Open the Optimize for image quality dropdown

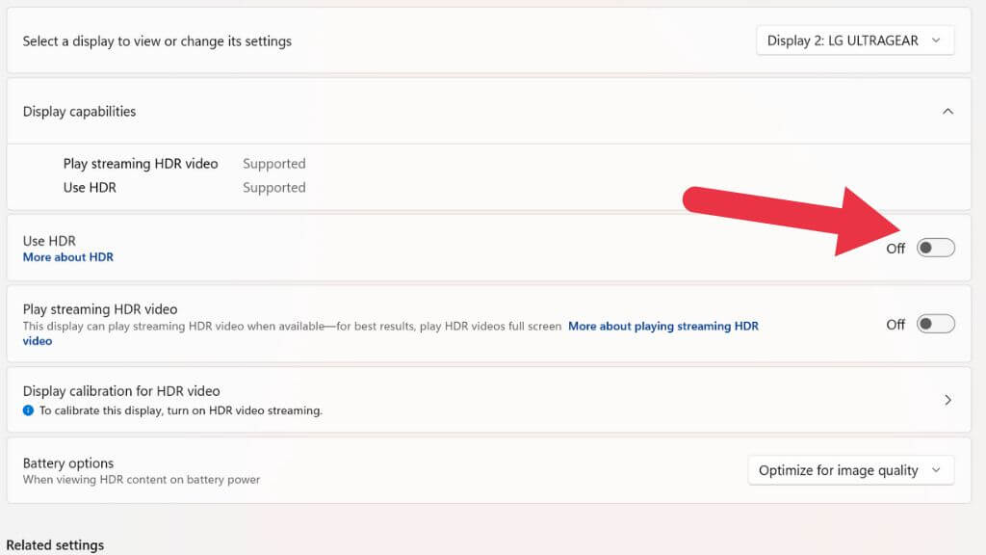850,470
